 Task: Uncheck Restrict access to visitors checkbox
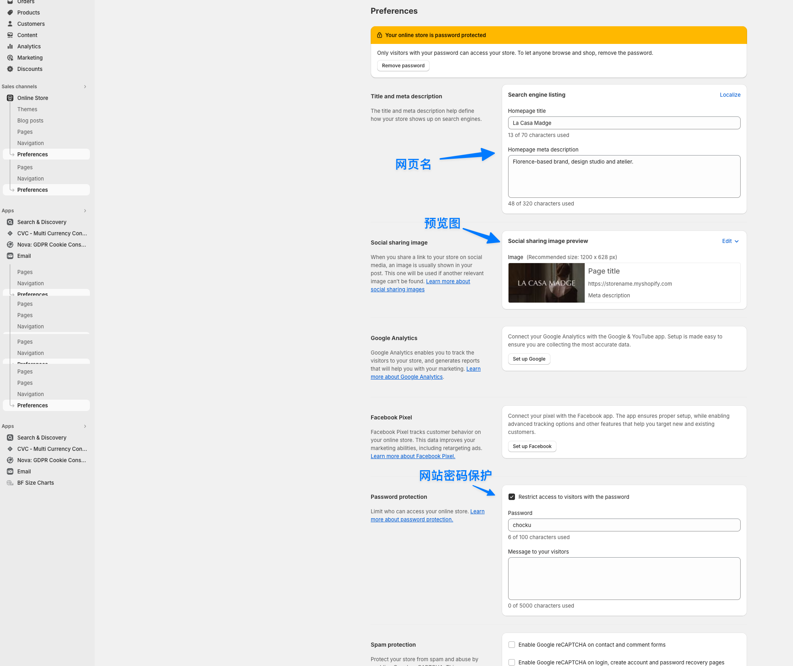click(512, 497)
